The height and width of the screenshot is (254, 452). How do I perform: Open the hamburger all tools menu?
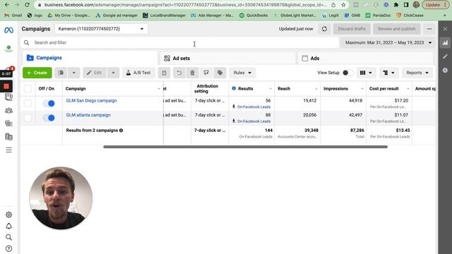(8, 150)
